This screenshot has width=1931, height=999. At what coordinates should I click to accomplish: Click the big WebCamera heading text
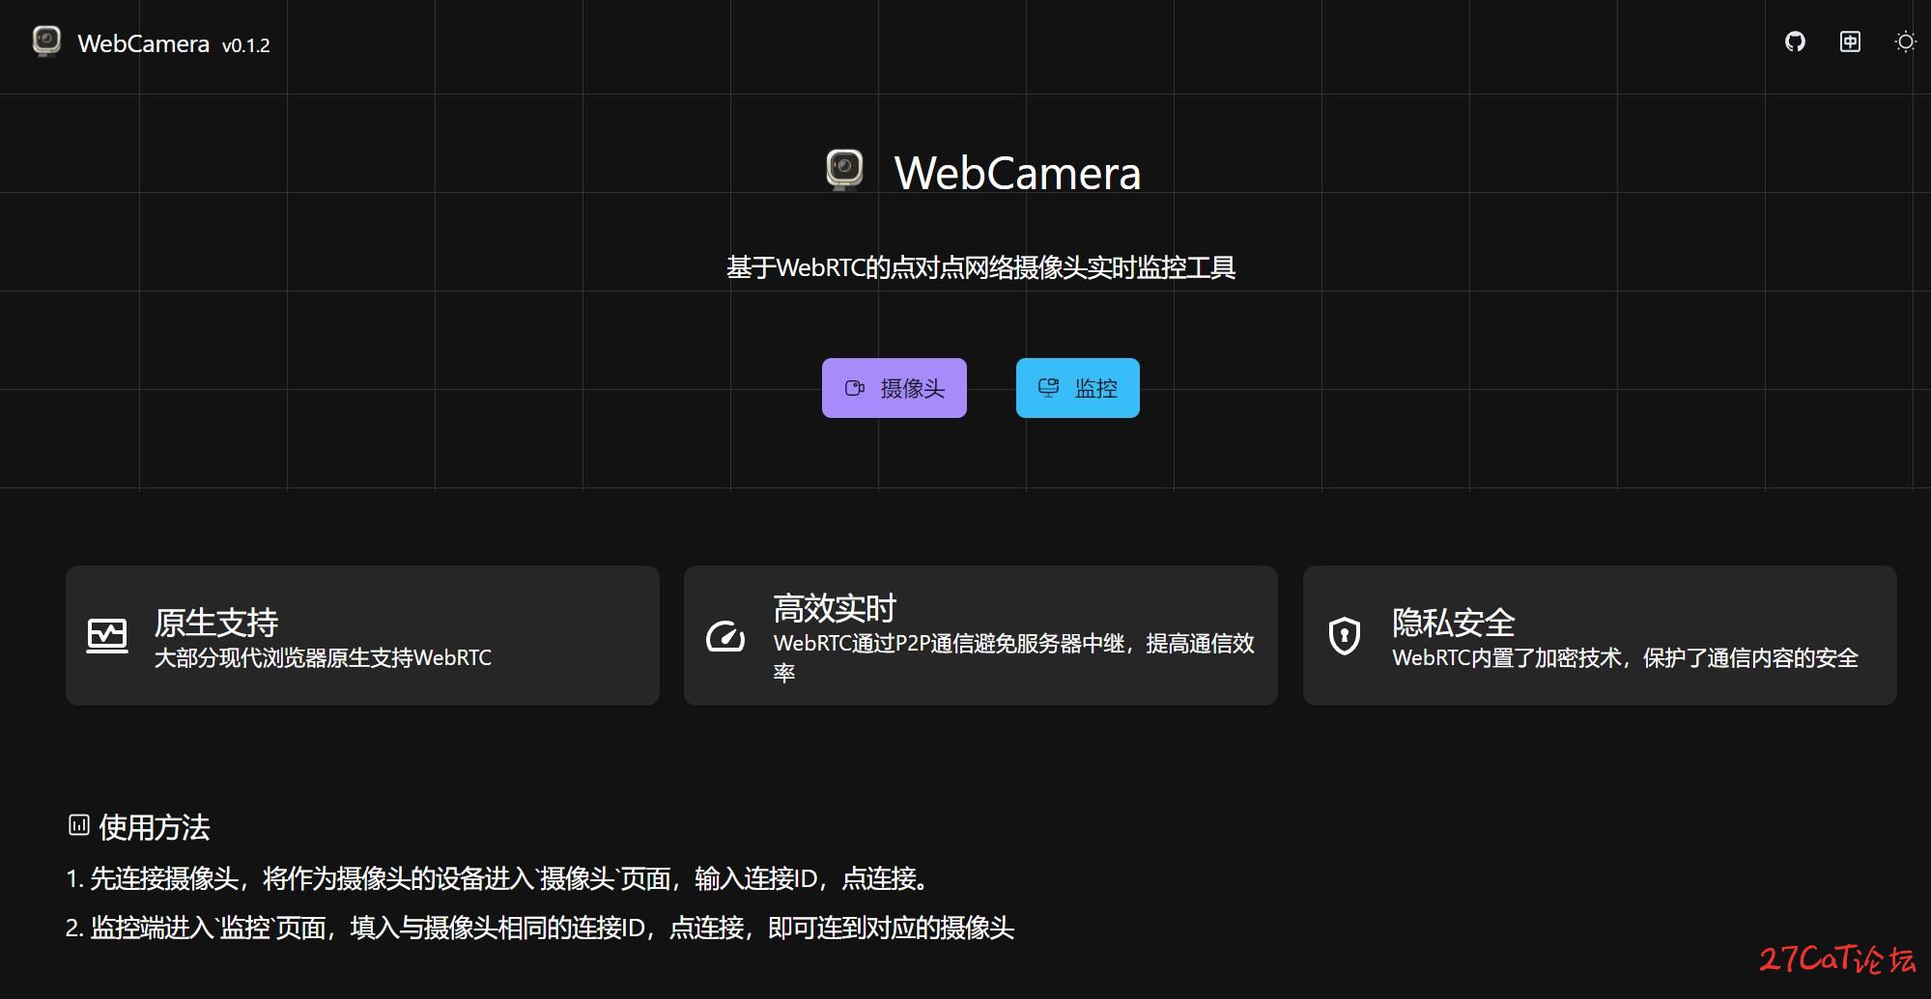tap(1017, 173)
